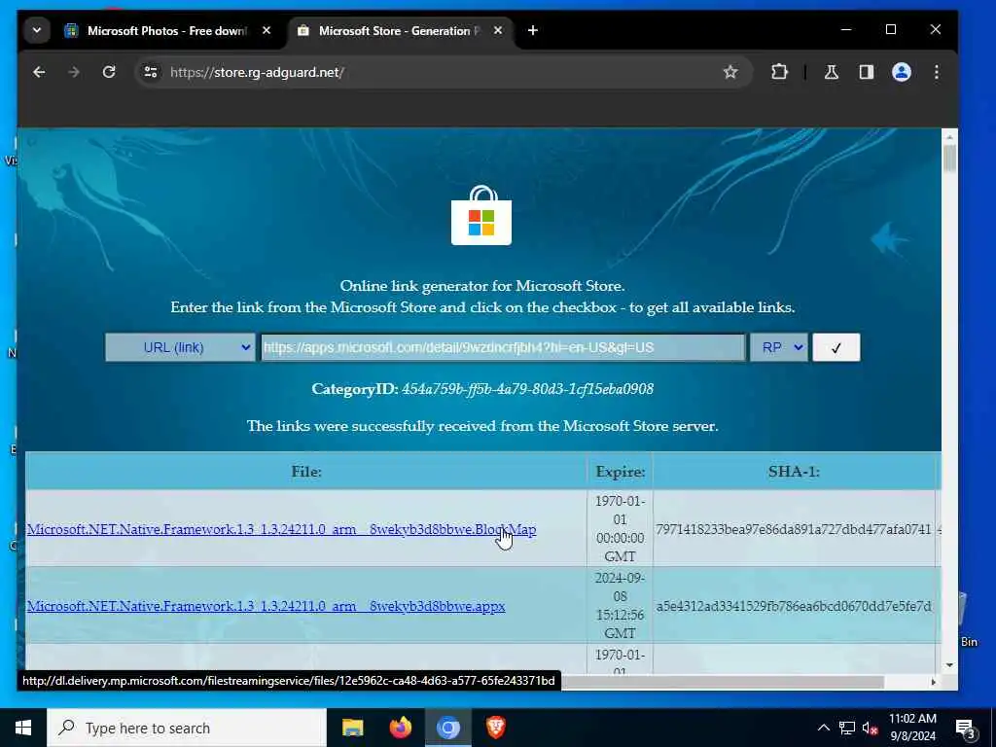Open the arm .appx file link
996x747 pixels.
pos(267,606)
